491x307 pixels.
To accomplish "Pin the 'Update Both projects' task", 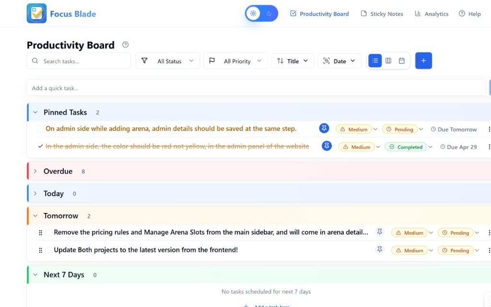I will point(380,249).
